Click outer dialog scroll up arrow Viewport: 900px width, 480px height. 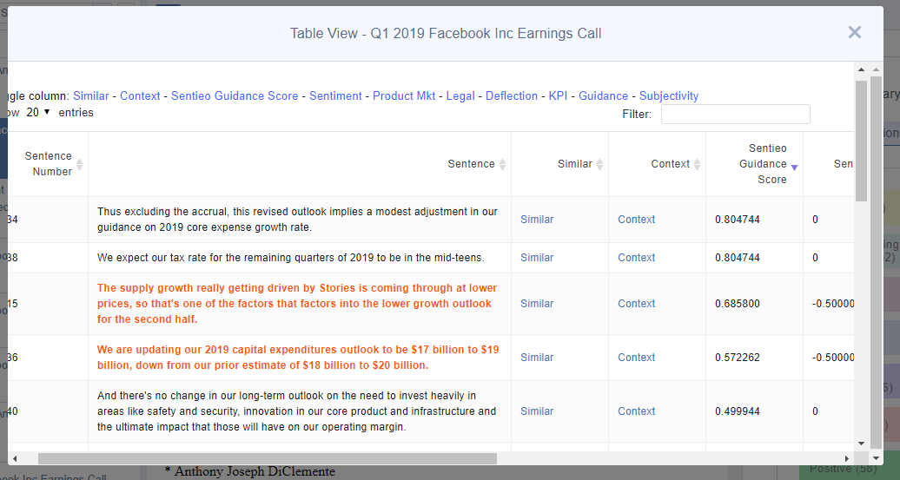point(876,70)
